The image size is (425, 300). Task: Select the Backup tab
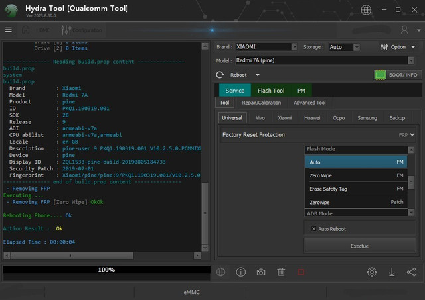pos(397,118)
